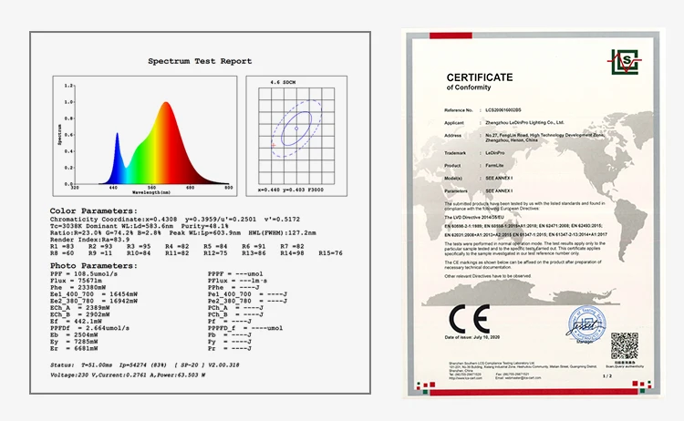Select 'Ey = 7285mW'
The width and height of the screenshot is (684, 421).
(x=74, y=342)
